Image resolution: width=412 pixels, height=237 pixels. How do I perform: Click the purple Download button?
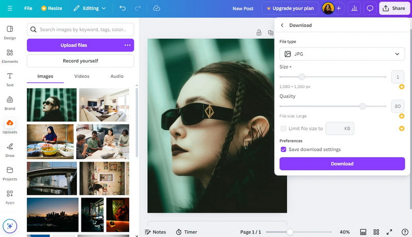[x=342, y=164]
